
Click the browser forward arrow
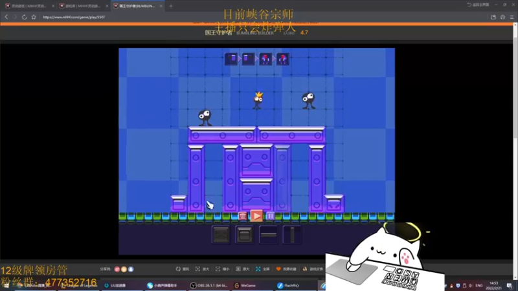pyautogui.click(x=15, y=17)
